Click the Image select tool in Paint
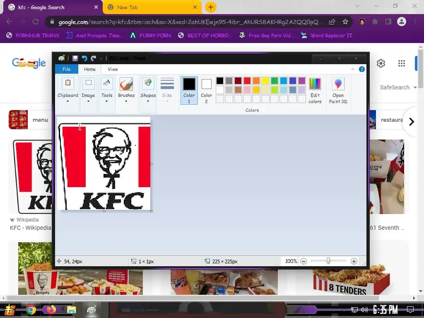 (x=89, y=83)
